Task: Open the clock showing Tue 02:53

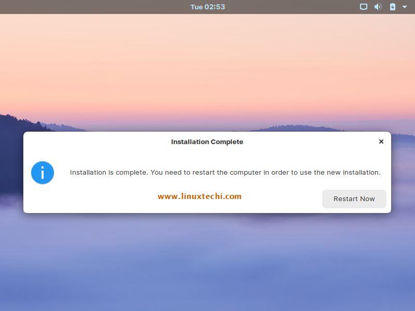Action: coord(208,7)
